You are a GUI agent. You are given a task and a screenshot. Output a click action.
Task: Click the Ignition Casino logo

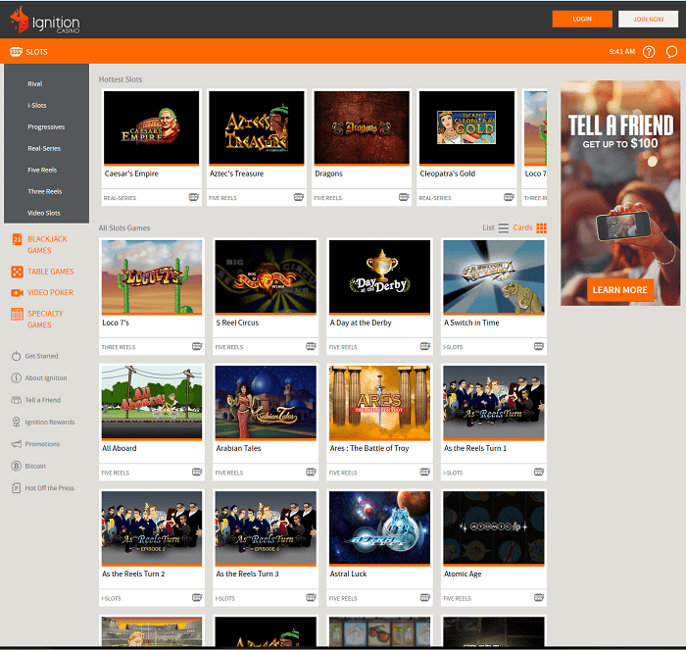pos(45,21)
